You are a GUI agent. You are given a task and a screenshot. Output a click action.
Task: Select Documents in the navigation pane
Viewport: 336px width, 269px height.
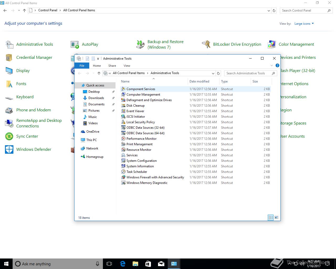[x=96, y=104]
